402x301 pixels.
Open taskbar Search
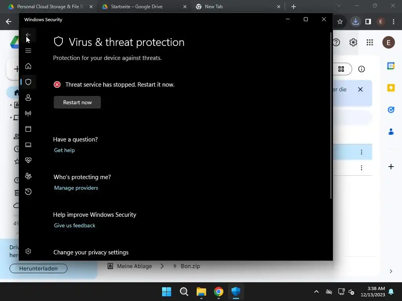(184, 292)
